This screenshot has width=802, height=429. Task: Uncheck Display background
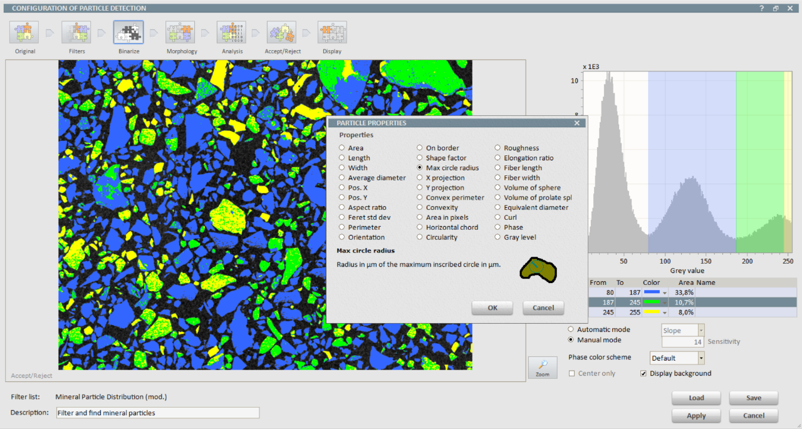pyautogui.click(x=643, y=373)
